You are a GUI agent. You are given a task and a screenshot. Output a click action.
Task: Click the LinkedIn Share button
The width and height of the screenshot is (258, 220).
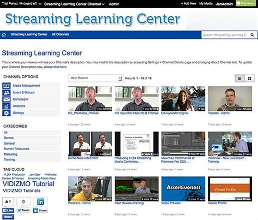[40, 211]
